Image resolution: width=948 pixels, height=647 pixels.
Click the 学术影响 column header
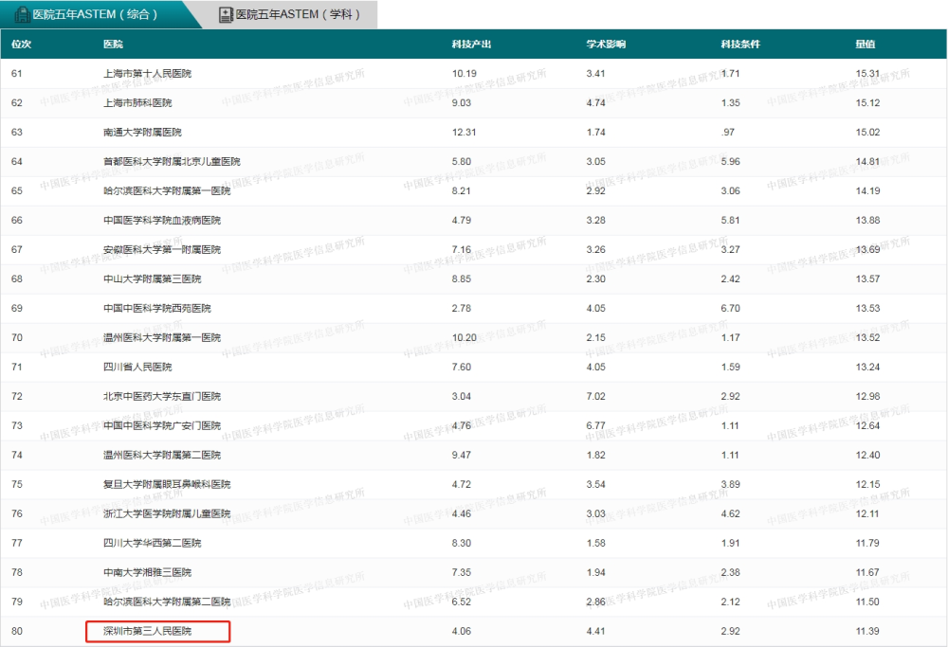606,45
